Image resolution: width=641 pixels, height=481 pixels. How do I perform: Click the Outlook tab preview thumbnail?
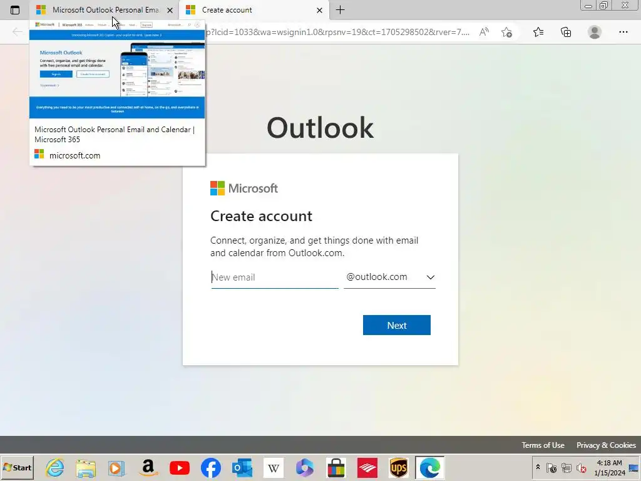(x=117, y=69)
